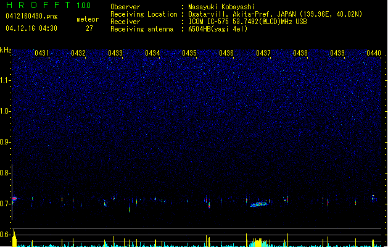Click observer name Masayuki Kobayashi
388x247 pixels.
[x=221, y=7]
